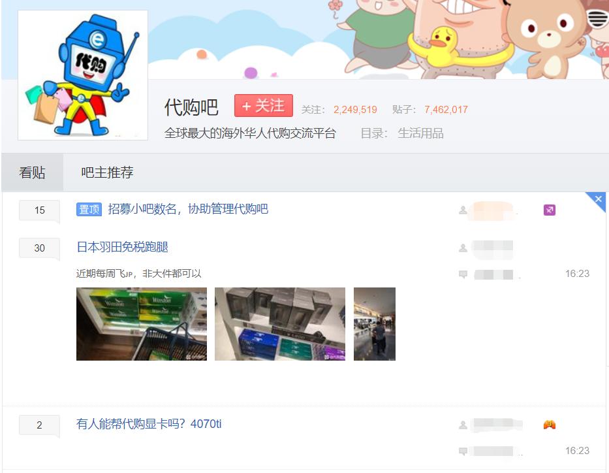Open the 有人能帮代购显卡吗？4070ti post

coord(149,423)
